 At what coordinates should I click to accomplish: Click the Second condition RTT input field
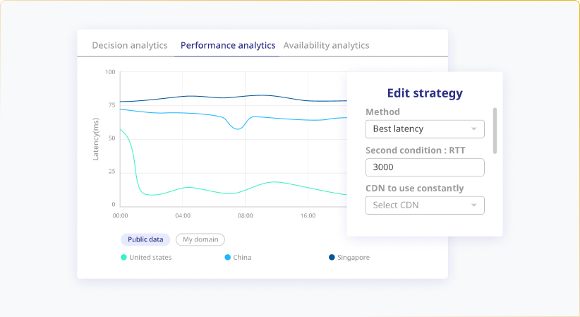[x=425, y=167]
